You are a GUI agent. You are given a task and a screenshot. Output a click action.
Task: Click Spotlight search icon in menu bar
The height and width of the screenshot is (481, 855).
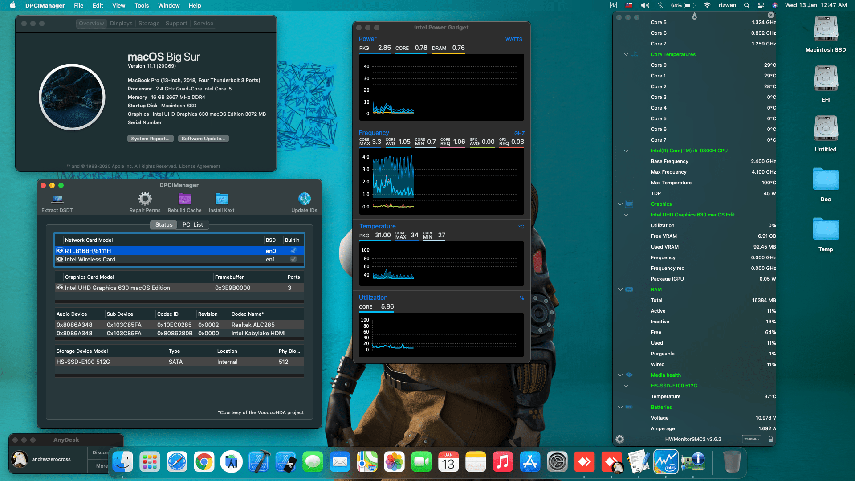click(x=747, y=5)
